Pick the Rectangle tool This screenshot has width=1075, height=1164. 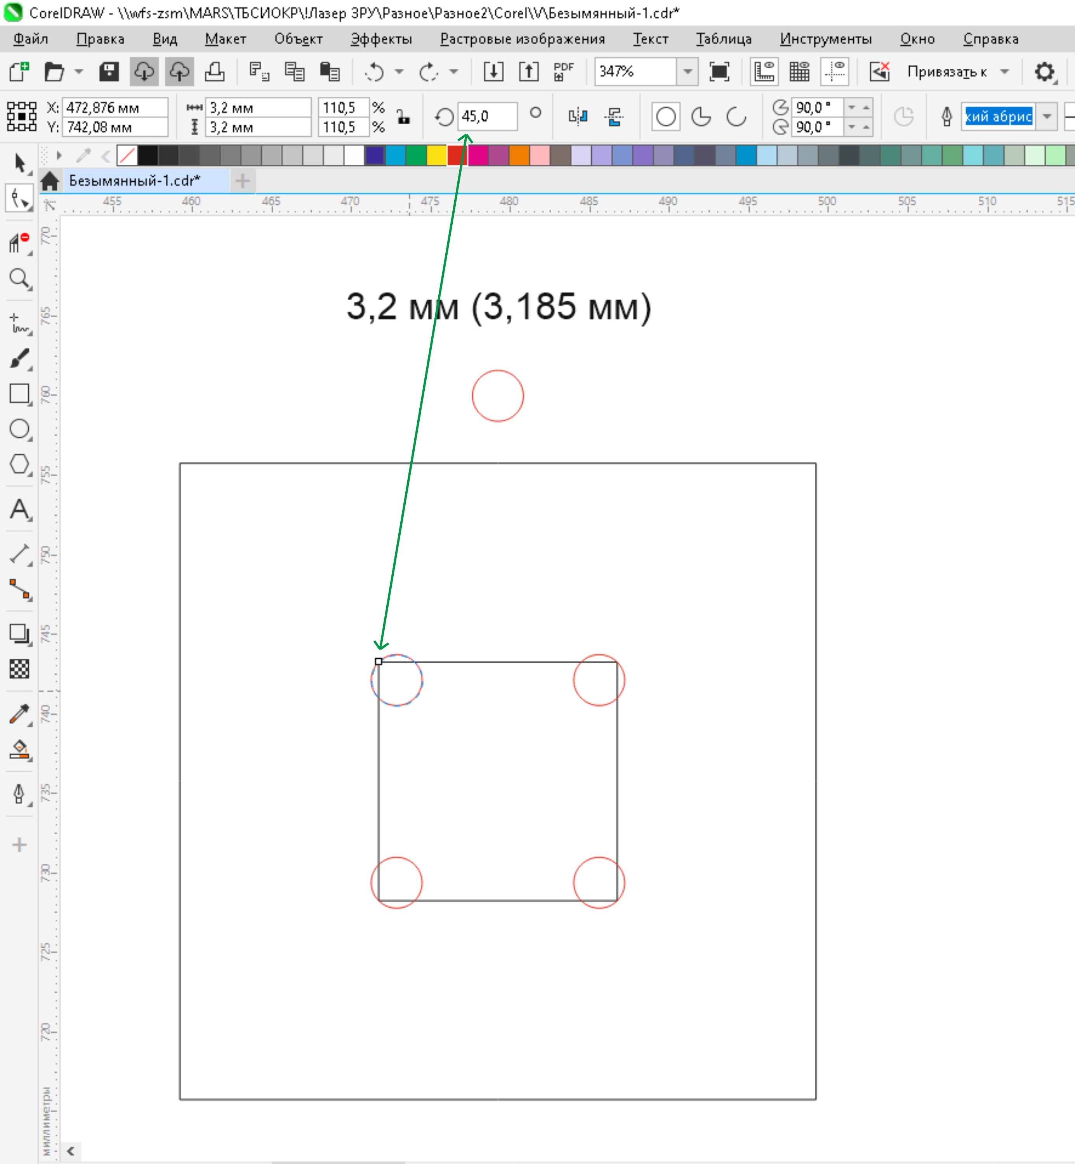click(x=19, y=393)
